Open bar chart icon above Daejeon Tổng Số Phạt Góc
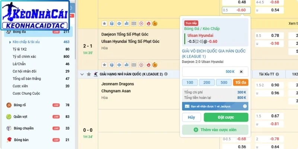Screen dimensions: 298x149 click(126, 23)
